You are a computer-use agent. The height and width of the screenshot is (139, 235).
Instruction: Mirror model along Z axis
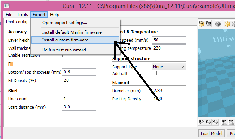click(214, 121)
